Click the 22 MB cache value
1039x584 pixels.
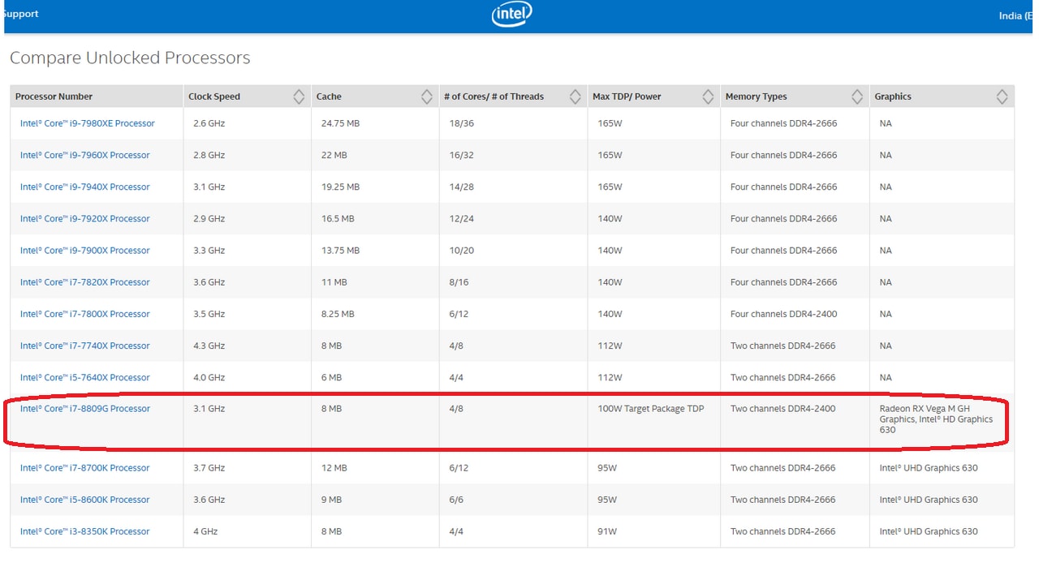(334, 155)
